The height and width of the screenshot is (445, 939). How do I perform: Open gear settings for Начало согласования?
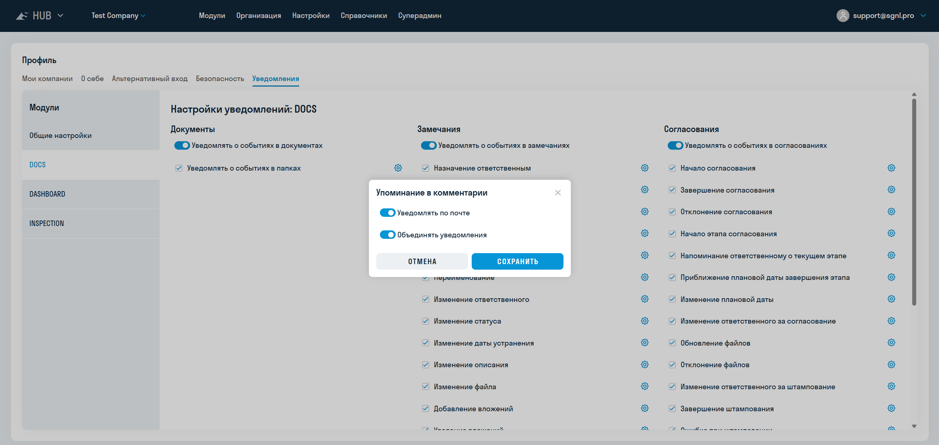pyautogui.click(x=891, y=168)
